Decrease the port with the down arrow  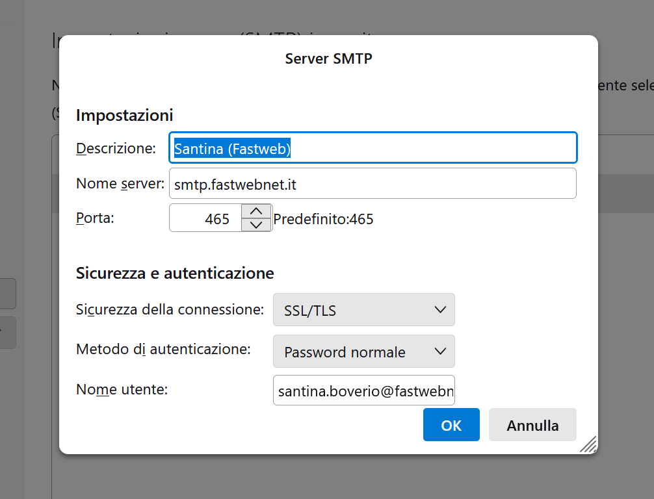256,225
